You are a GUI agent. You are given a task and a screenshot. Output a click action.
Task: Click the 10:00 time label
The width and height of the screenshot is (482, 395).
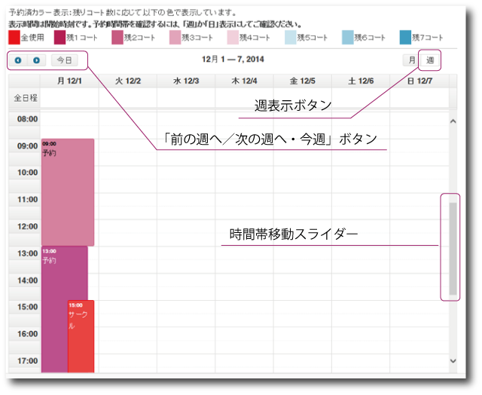(27, 173)
